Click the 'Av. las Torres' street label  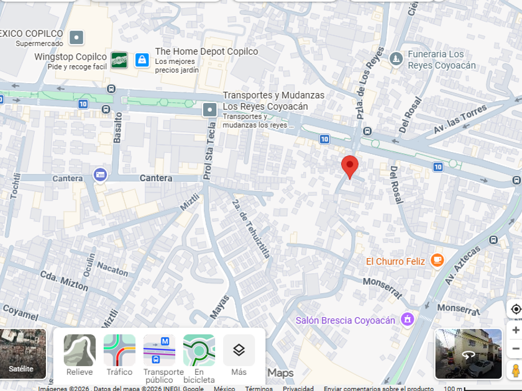pos(460,119)
